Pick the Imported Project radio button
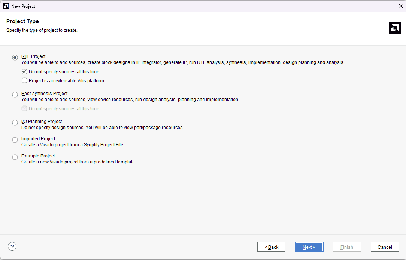Screen dimensions: 406x260 pyautogui.click(x=15, y=140)
